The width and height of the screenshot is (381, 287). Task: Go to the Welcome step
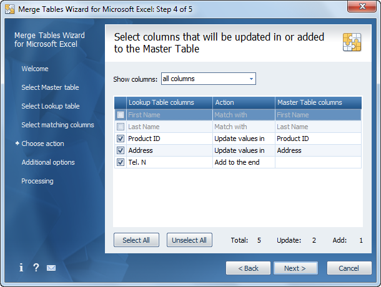[35, 69]
